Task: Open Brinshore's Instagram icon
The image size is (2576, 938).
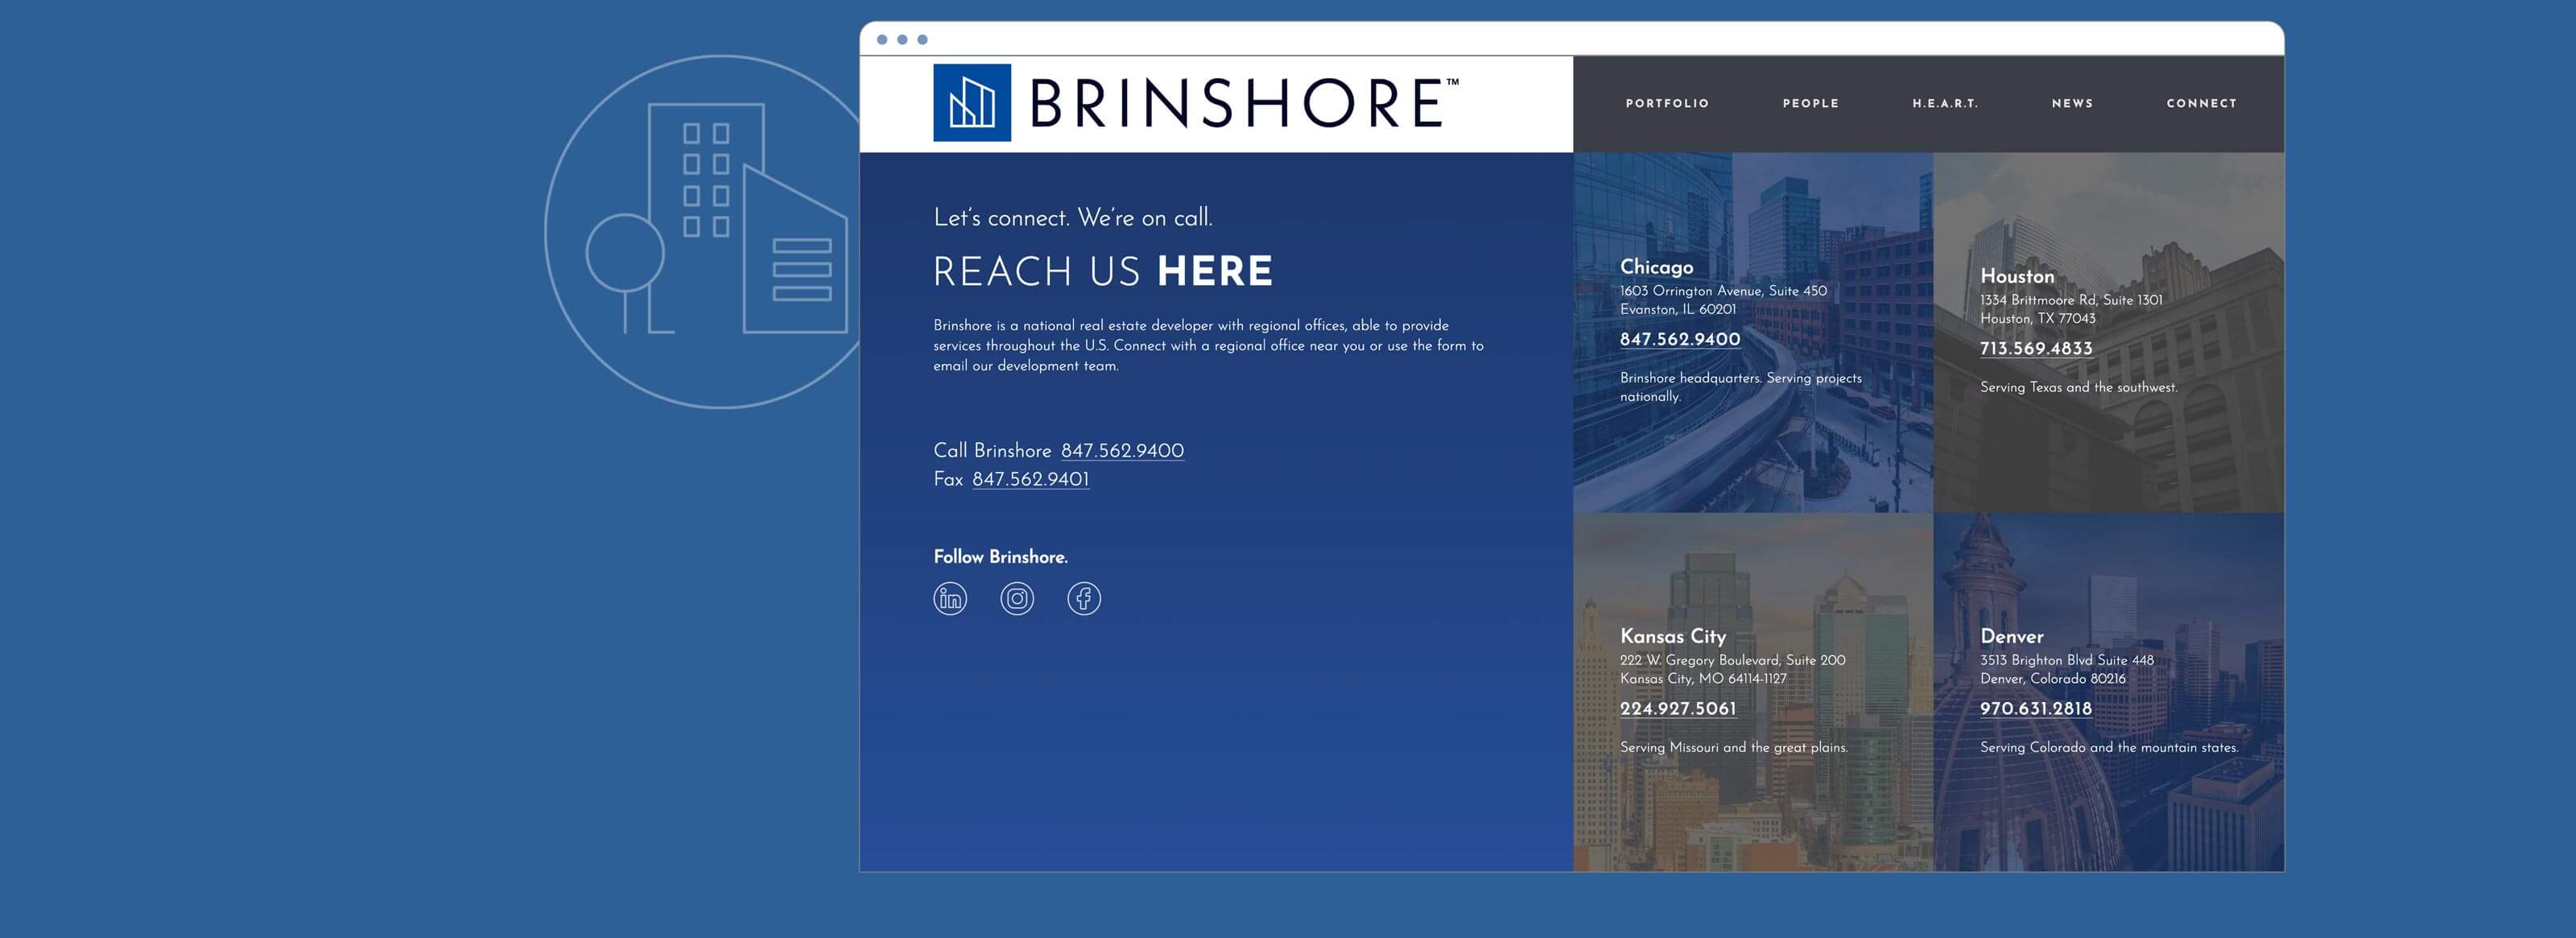Action: point(1017,599)
